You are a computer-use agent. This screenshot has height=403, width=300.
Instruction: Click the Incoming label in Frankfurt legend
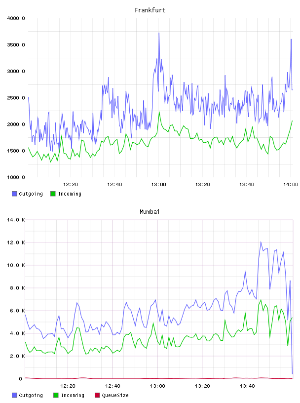(x=70, y=194)
